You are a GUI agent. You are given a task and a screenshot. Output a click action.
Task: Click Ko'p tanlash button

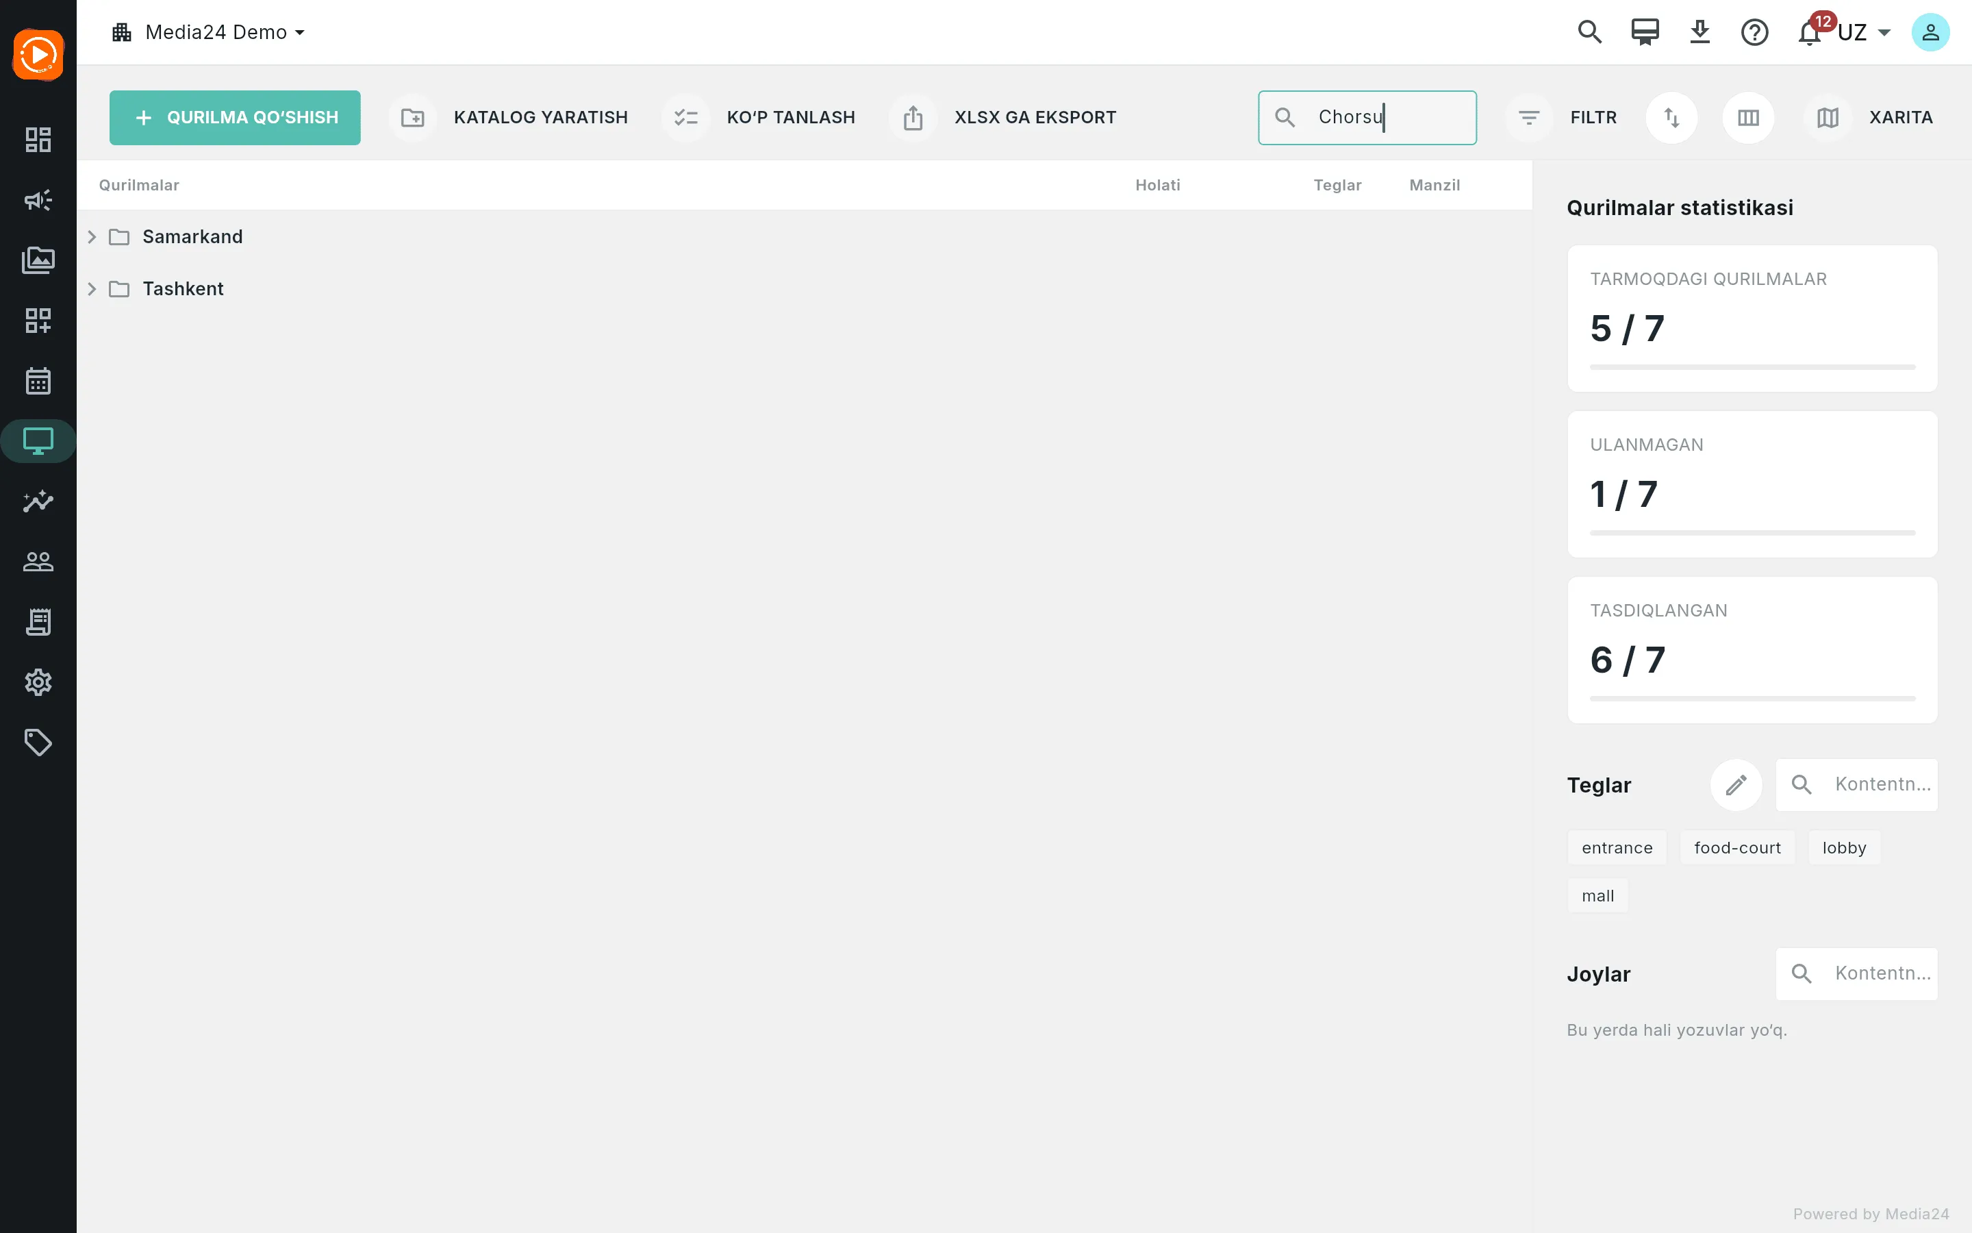point(759,117)
